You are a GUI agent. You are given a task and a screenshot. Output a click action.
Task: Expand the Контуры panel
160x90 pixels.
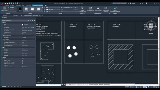point(8,13)
